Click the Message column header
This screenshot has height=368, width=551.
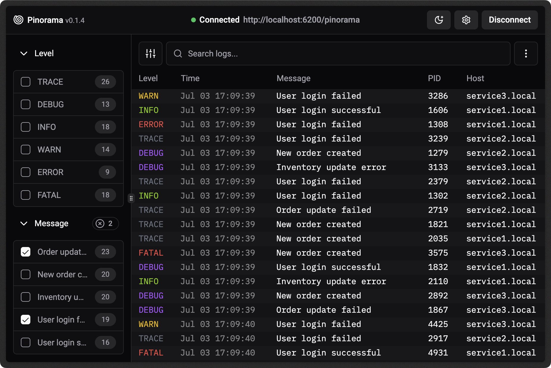[x=293, y=78]
